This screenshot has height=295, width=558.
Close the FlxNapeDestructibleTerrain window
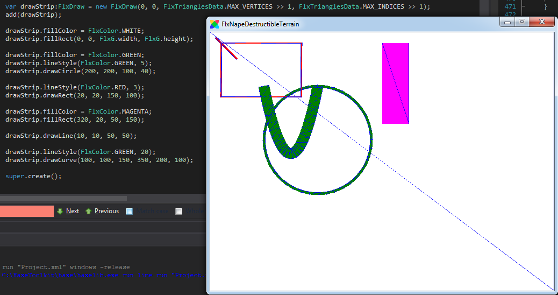[x=542, y=22]
